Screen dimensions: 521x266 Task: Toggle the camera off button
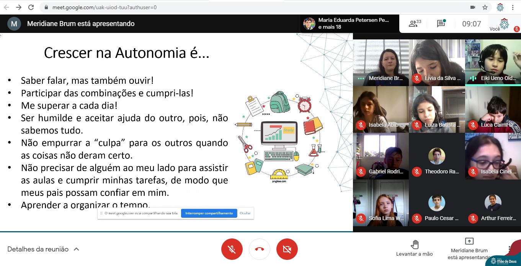(287, 249)
